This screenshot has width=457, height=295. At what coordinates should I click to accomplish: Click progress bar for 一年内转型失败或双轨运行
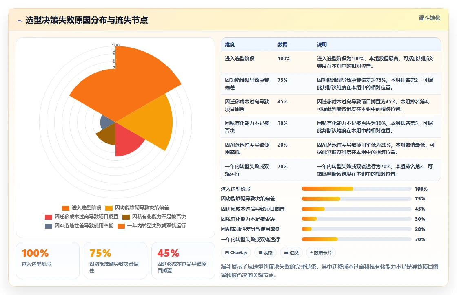(x=357, y=240)
